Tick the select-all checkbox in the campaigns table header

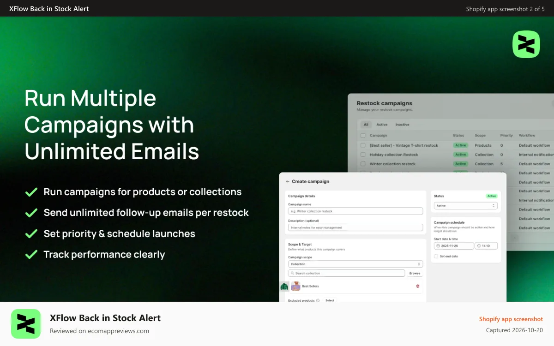pyautogui.click(x=363, y=136)
